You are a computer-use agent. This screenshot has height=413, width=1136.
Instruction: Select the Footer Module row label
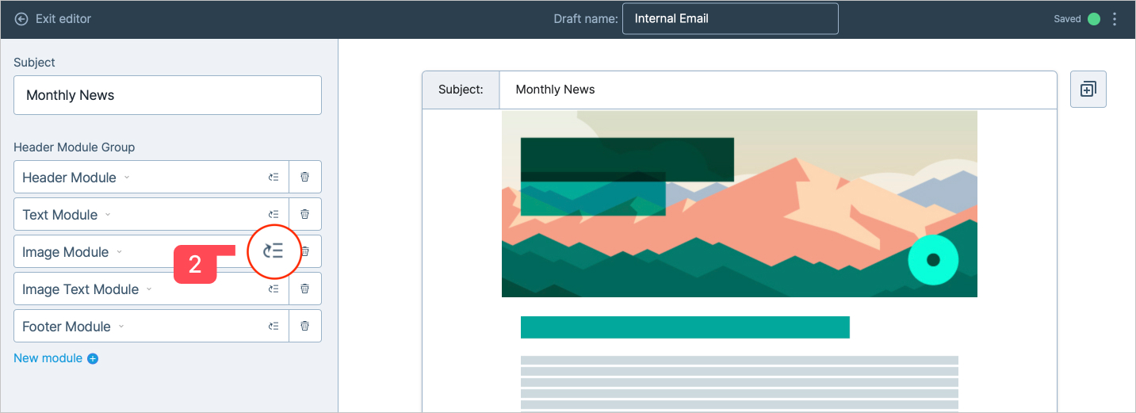coord(67,327)
